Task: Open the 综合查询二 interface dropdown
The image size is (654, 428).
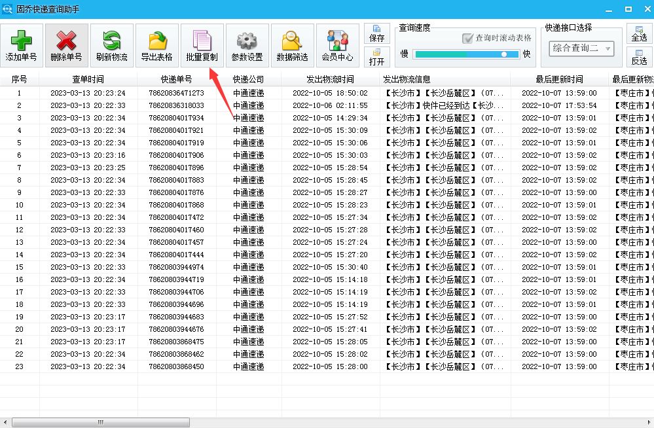Action: tap(582, 48)
